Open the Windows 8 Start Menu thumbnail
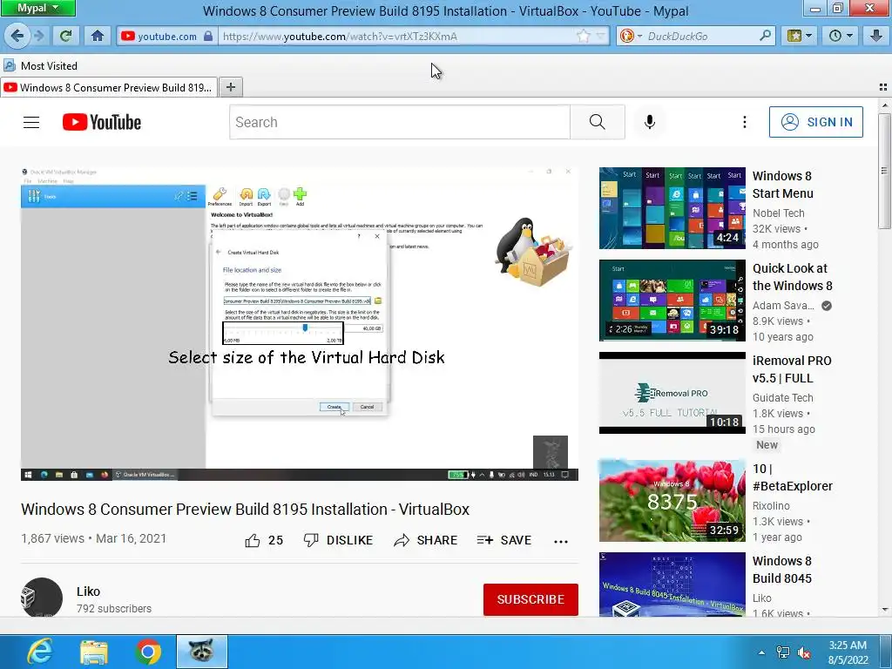The width and height of the screenshot is (892, 669). (672, 208)
